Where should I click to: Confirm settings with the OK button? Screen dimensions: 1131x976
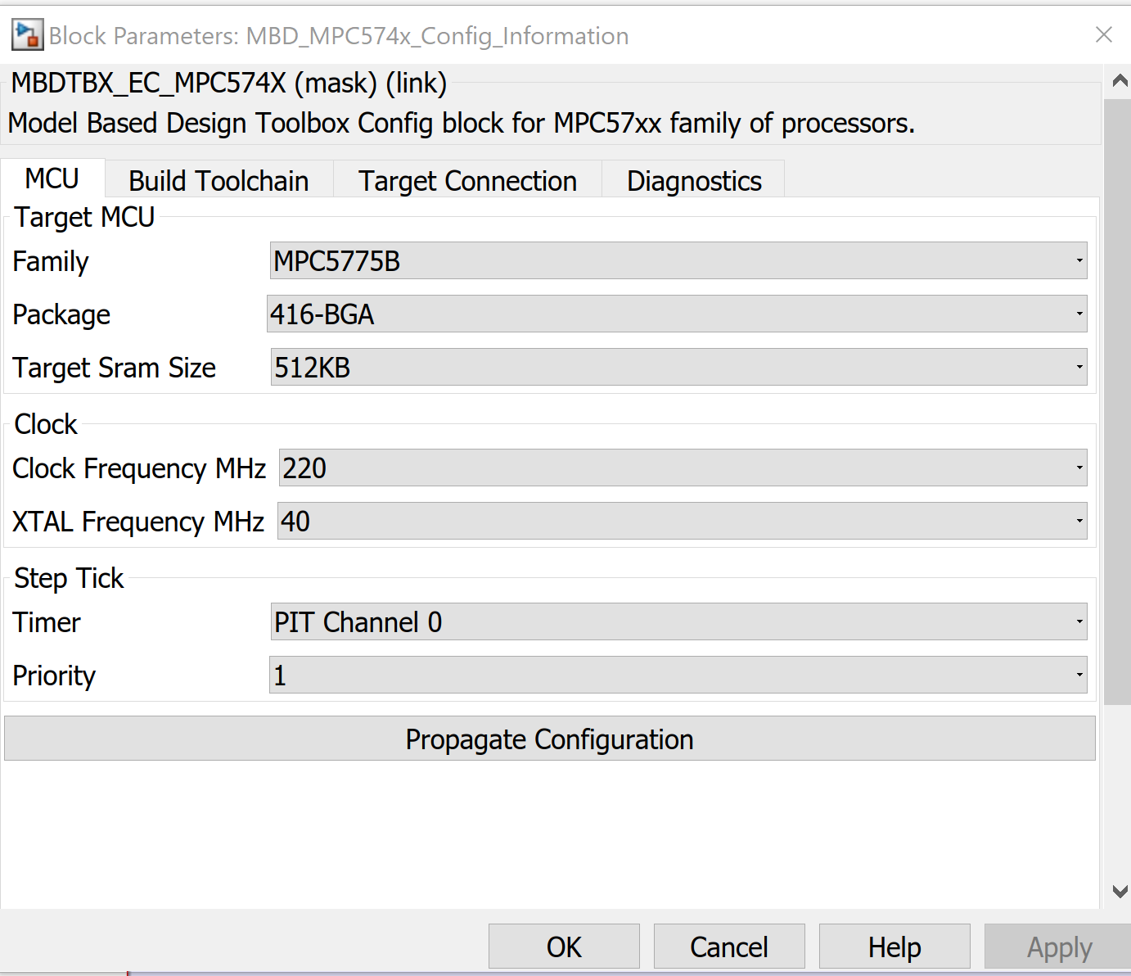(x=563, y=946)
